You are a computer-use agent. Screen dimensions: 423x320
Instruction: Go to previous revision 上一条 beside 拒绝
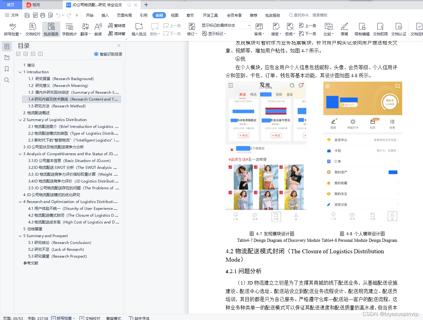coord(308,25)
